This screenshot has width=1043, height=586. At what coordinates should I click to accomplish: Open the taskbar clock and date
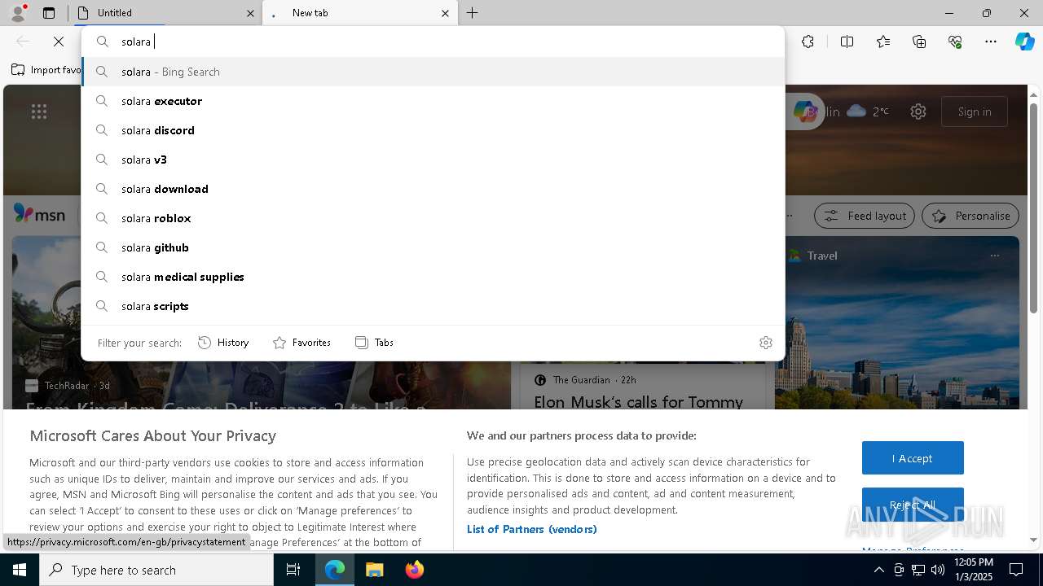coord(975,570)
